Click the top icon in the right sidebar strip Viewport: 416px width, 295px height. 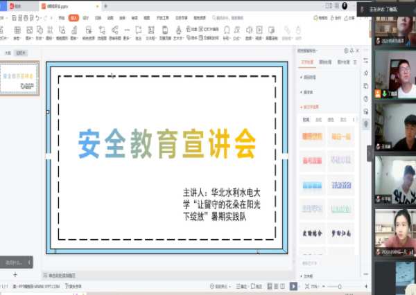tap(366, 60)
